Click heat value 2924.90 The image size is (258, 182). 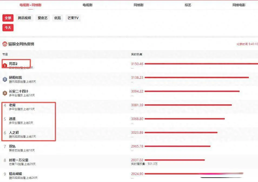pos(137,174)
